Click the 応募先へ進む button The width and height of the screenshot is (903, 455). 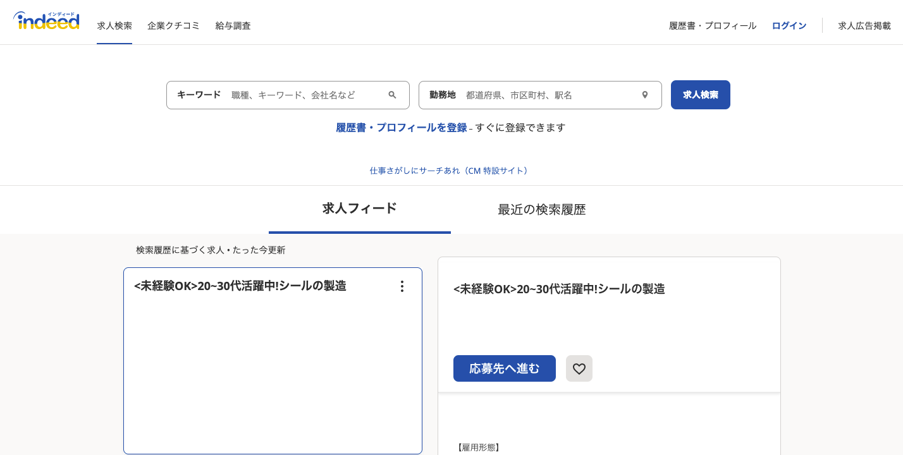click(504, 368)
